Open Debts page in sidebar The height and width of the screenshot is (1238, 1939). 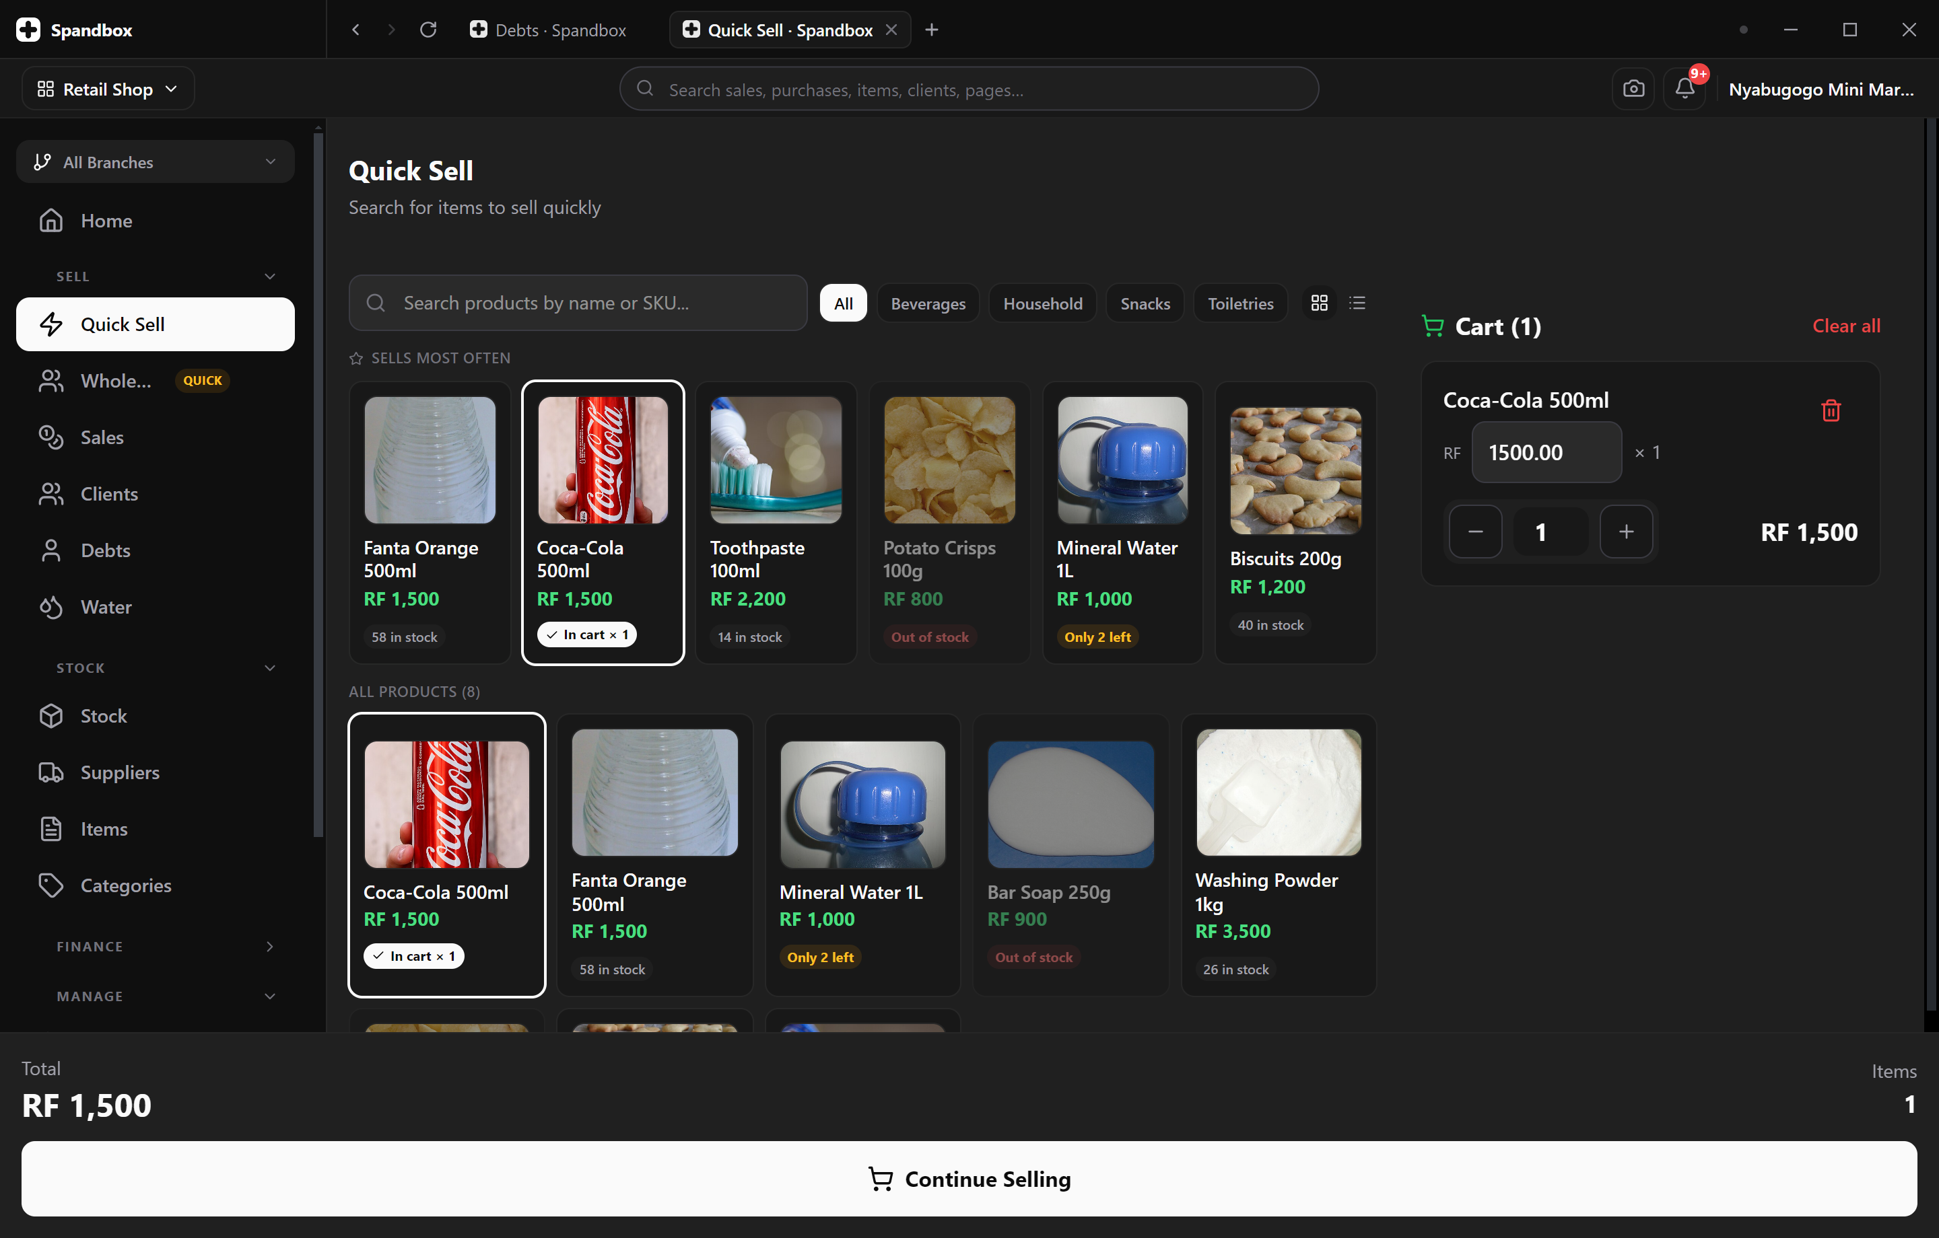(156, 550)
